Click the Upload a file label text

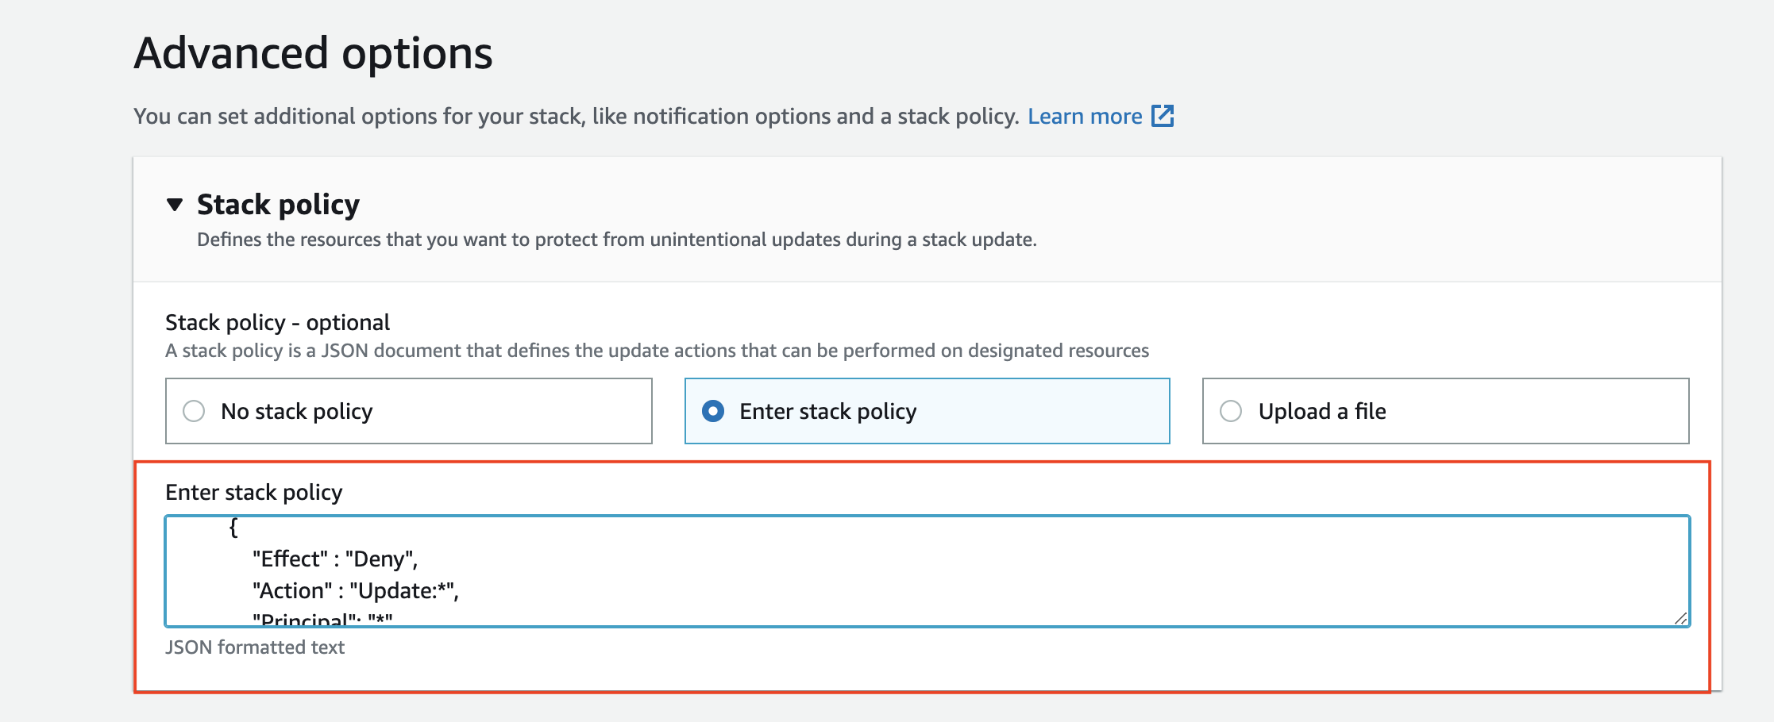coord(1322,411)
